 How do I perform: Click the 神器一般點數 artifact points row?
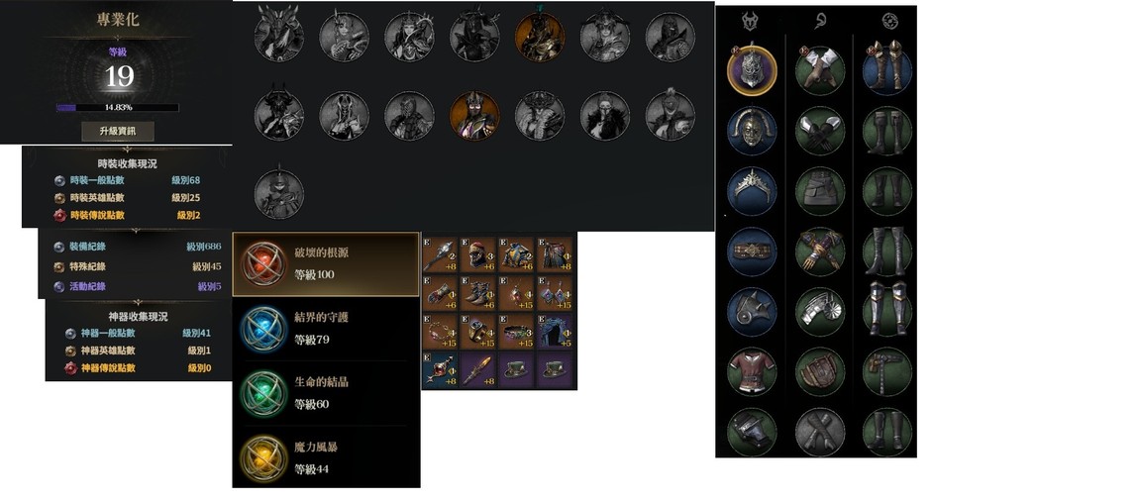pyautogui.click(x=138, y=333)
